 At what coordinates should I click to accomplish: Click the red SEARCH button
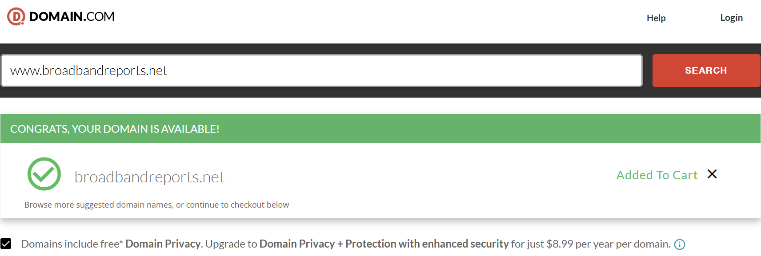click(706, 71)
